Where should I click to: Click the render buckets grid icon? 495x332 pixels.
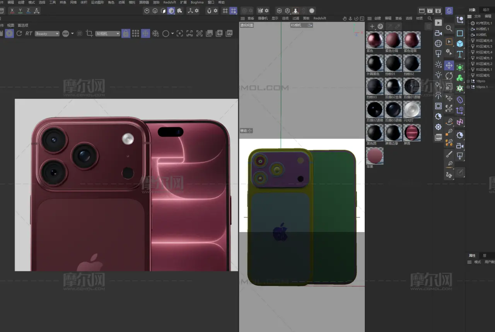(135, 34)
